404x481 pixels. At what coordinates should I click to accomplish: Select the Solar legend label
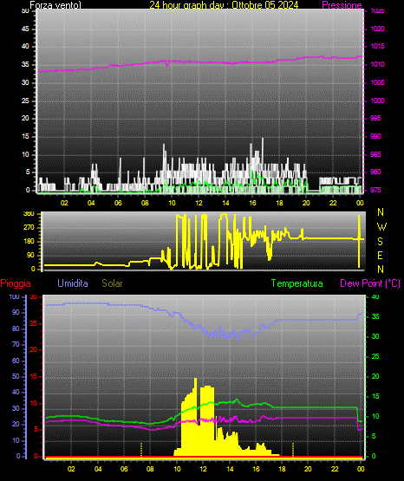[x=112, y=283]
